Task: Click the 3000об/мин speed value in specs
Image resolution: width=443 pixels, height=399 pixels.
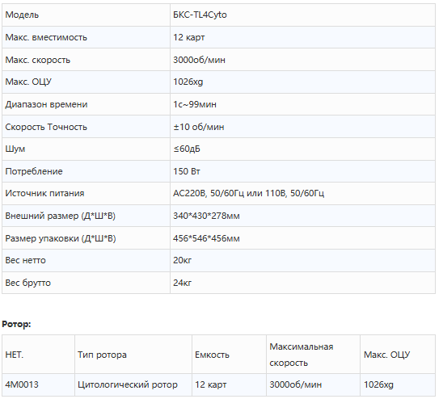Action: tap(199, 60)
